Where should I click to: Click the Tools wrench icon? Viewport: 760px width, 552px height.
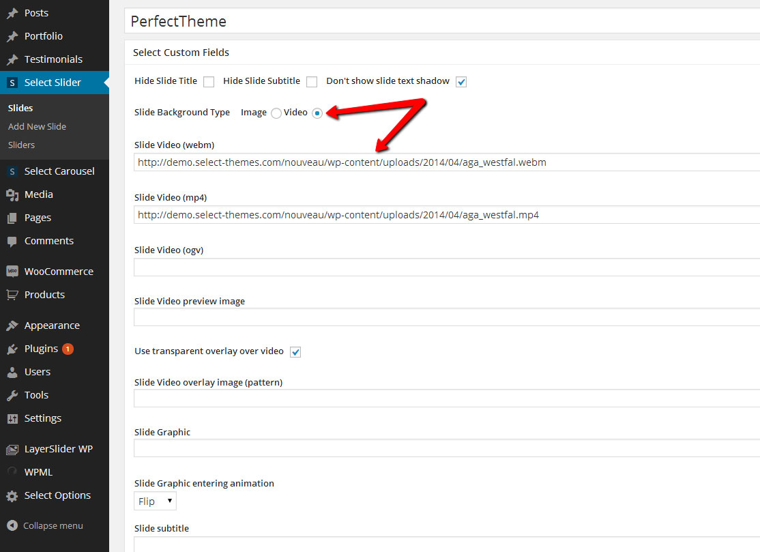click(x=12, y=395)
